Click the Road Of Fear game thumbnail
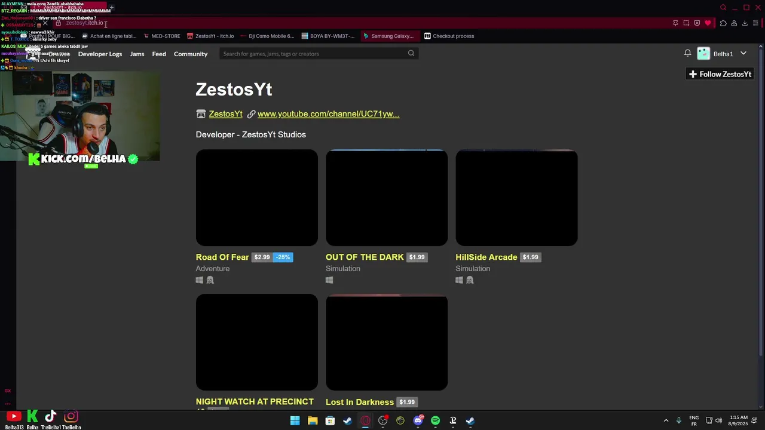Screen dimensions: 765x430 [x=257, y=198]
